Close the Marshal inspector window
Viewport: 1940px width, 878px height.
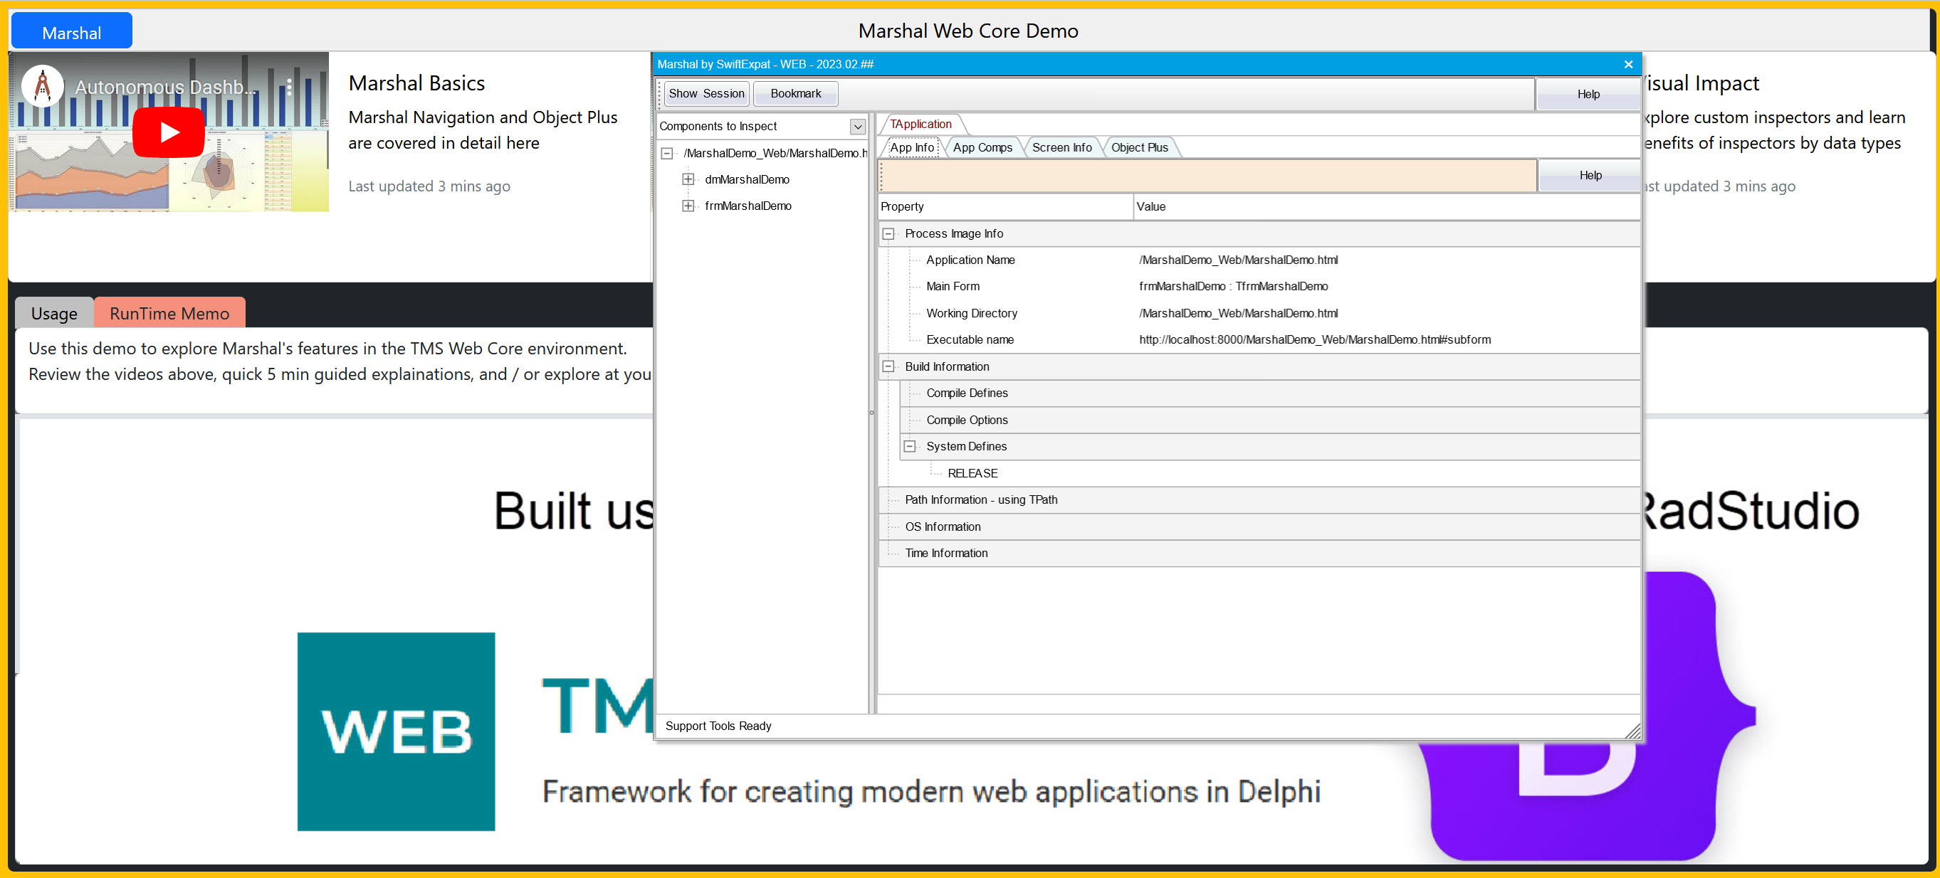[1628, 64]
